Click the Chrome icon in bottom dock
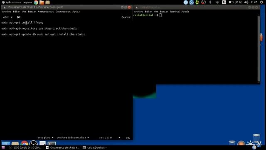This screenshot has height=150, width=266. [x=25, y=143]
